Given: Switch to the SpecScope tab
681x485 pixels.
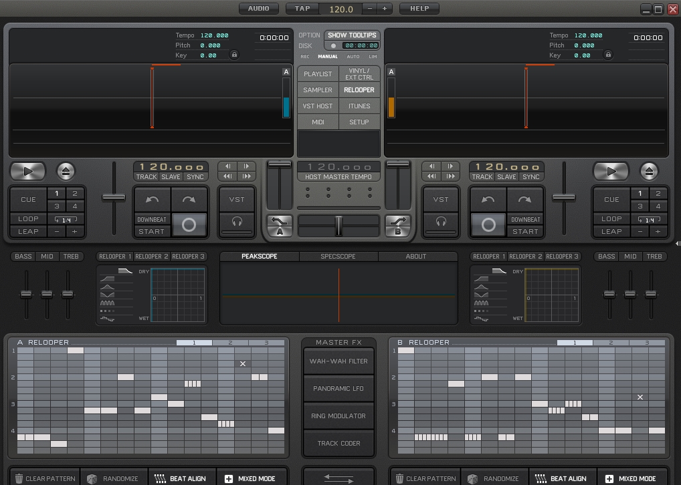Looking at the screenshot, I should [x=338, y=257].
